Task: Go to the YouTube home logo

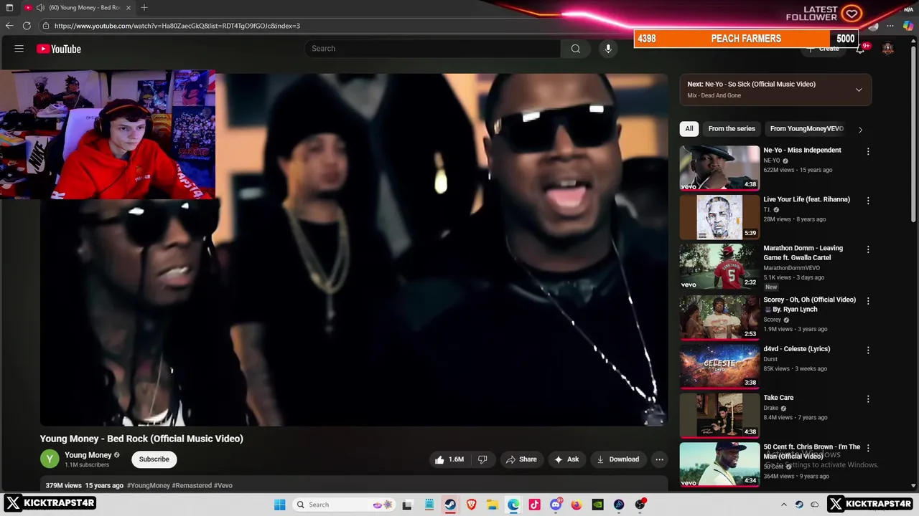Action: (59, 49)
